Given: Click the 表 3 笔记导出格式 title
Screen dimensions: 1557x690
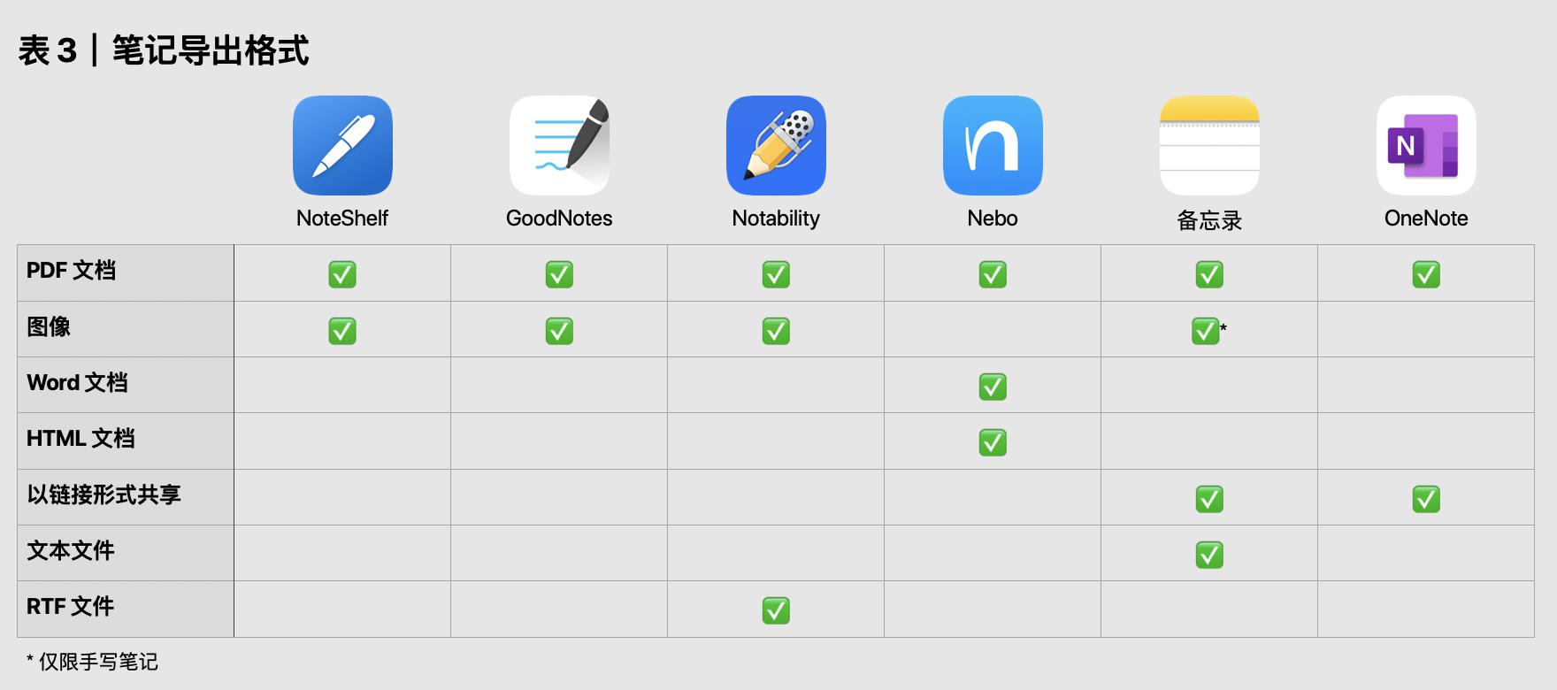Looking at the screenshot, I should (164, 50).
